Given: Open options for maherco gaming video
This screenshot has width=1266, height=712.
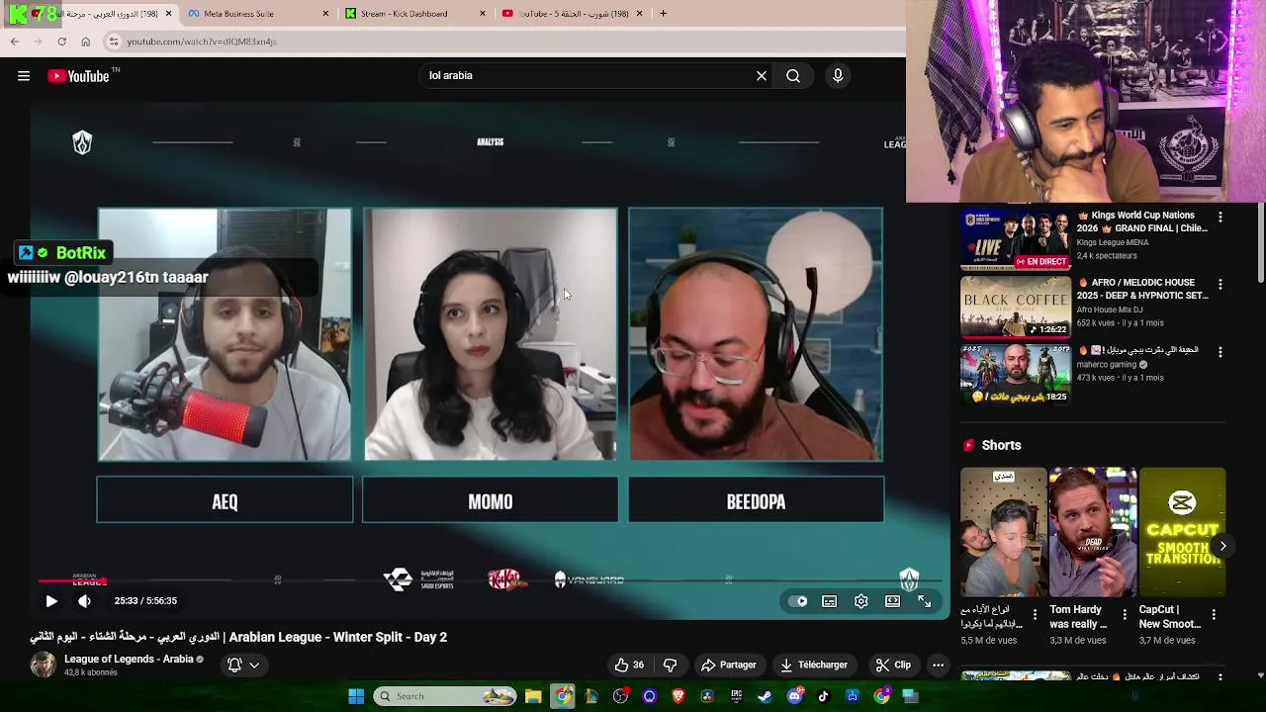Looking at the screenshot, I should click(x=1221, y=352).
